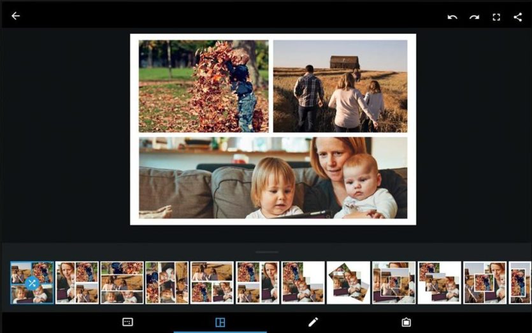Select the leaf-pile boy photo

click(204, 86)
